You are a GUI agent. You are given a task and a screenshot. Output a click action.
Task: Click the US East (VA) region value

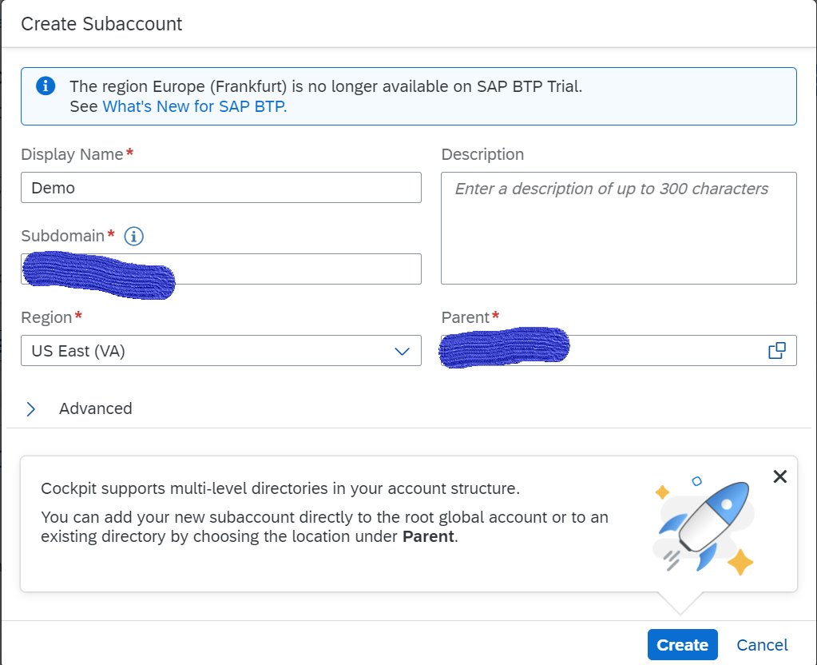pyautogui.click(x=78, y=351)
